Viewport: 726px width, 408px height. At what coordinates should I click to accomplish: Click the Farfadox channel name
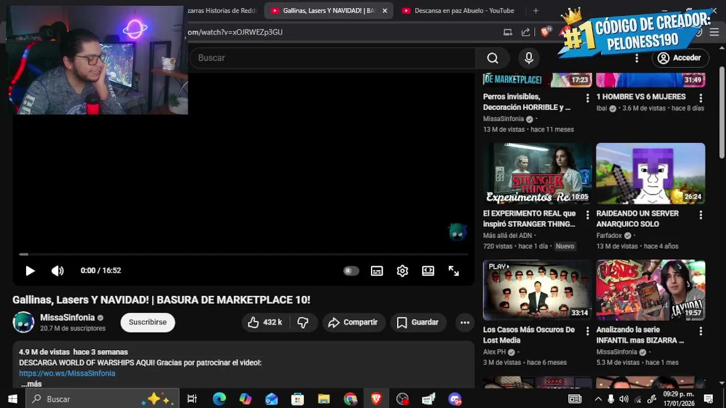[x=609, y=236]
